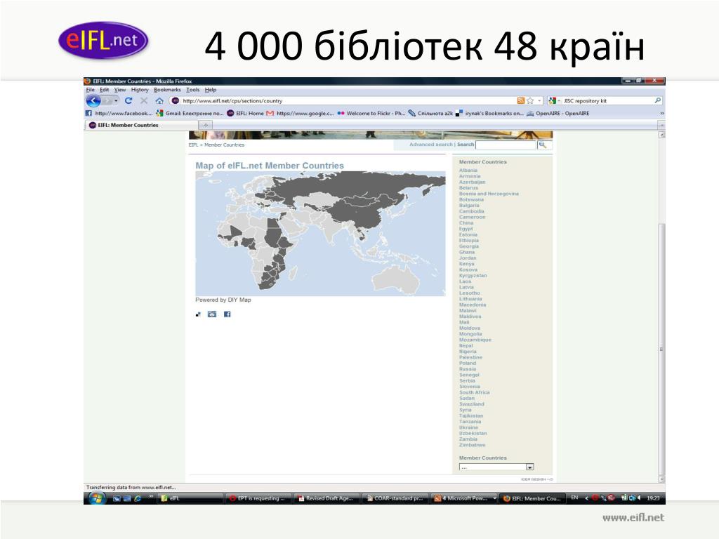Switch to Revised Draft Age... taskbar button

click(326, 498)
